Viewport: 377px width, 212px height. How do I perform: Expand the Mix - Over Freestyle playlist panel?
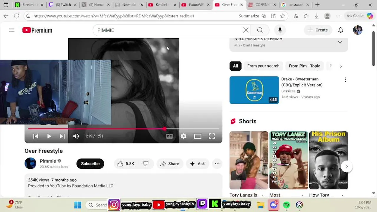click(x=340, y=42)
